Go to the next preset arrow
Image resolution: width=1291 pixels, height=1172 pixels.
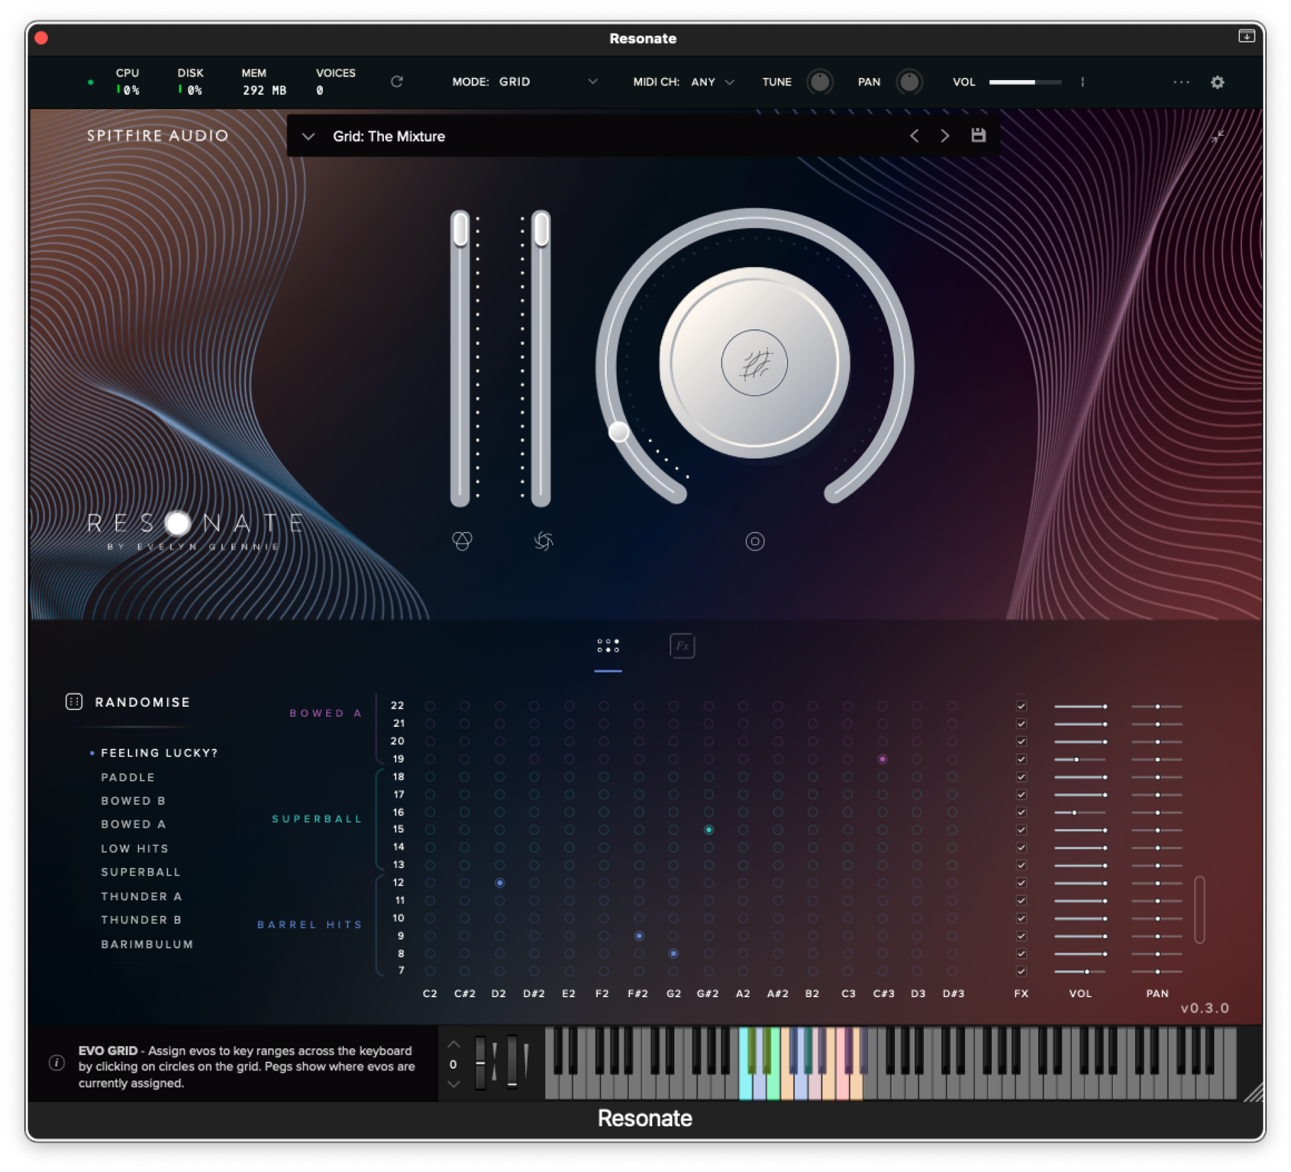(945, 136)
